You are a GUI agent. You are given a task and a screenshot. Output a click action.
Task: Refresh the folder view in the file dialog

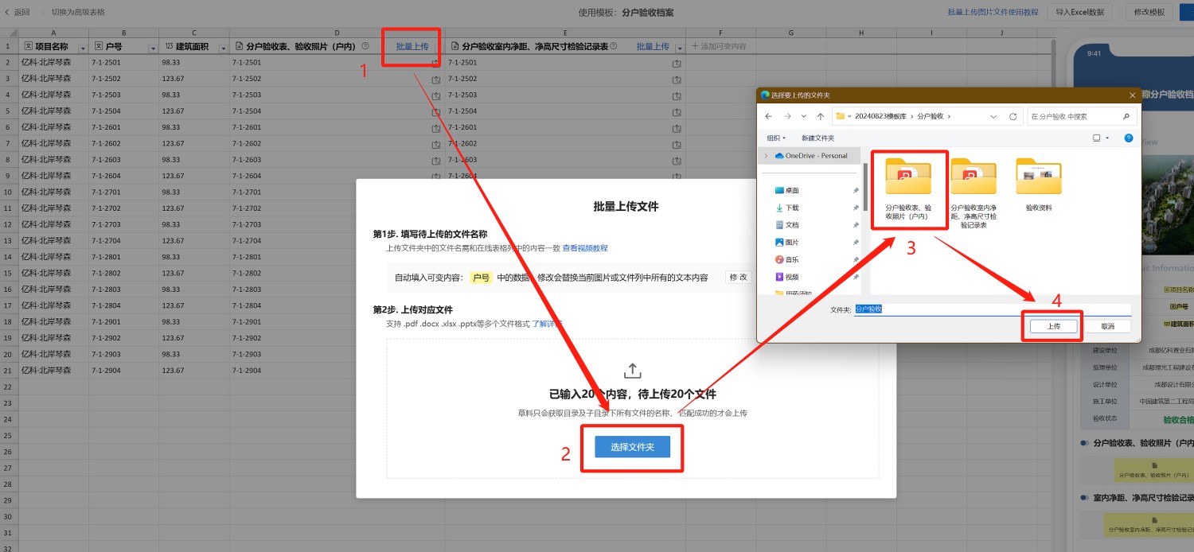tap(1013, 116)
